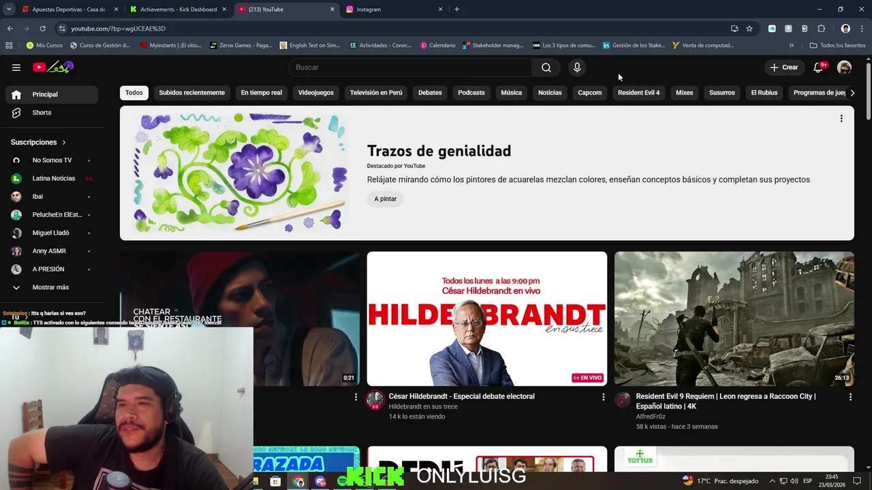872x490 pixels.
Task: Open the 17°C weather widget
Action: coord(721,481)
